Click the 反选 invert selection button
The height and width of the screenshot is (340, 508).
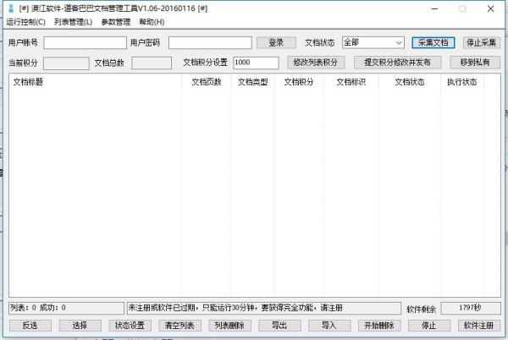click(30, 326)
